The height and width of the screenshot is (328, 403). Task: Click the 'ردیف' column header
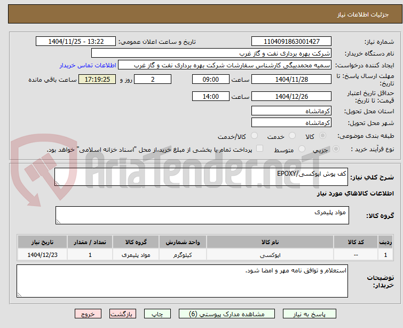[x=385, y=242]
